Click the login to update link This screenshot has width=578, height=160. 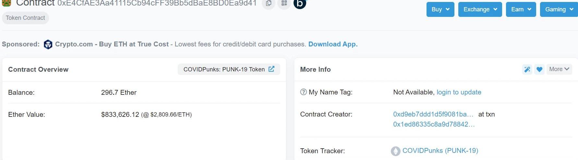tap(459, 92)
